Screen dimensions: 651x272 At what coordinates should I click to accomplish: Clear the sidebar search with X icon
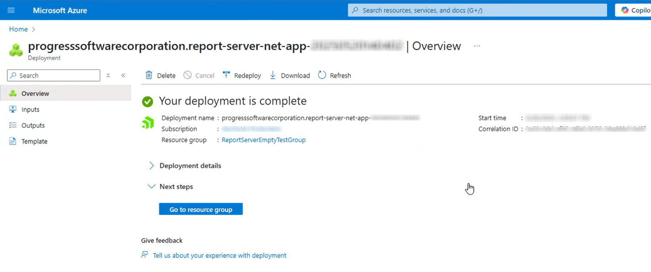coord(108,75)
